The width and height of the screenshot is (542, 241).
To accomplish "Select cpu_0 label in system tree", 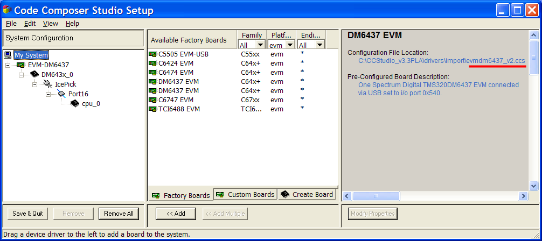I will pos(91,104).
